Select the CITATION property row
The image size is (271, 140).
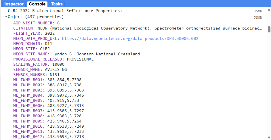[x=138, y=28]
